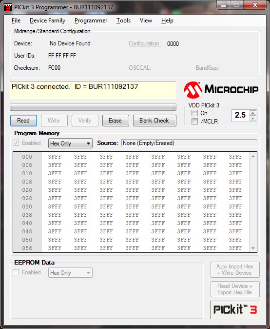Open the Programmer menu
The width and height of the screenshot is (270, 329).
91,21
